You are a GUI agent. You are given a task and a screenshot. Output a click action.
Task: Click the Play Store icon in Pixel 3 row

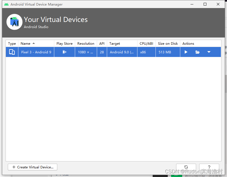tap(65, 52)
